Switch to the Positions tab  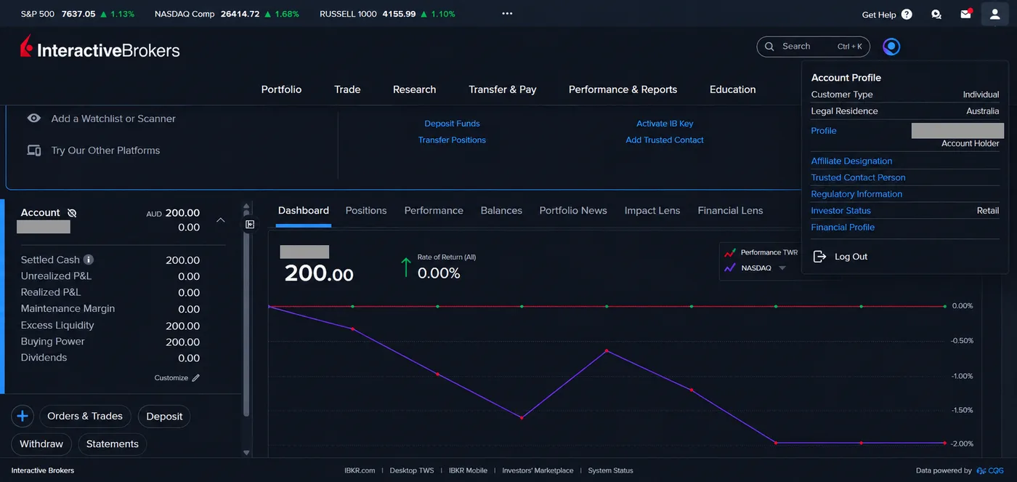coord(366,210)
